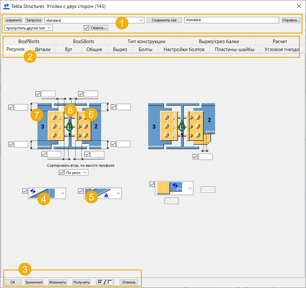
Task: Toggle checkbox for top-right horizontal gap field
Action: [81, 94]
